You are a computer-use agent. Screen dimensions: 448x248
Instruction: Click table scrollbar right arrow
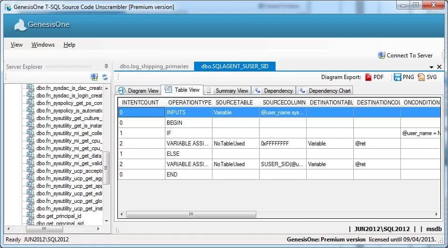[x=436, y=214]
